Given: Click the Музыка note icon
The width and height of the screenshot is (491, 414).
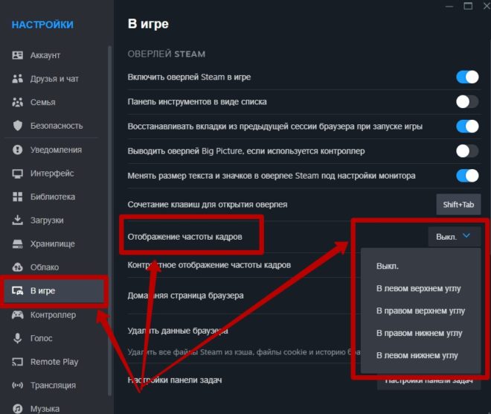Looking at the screenshot, I should [x=18, y=409].
